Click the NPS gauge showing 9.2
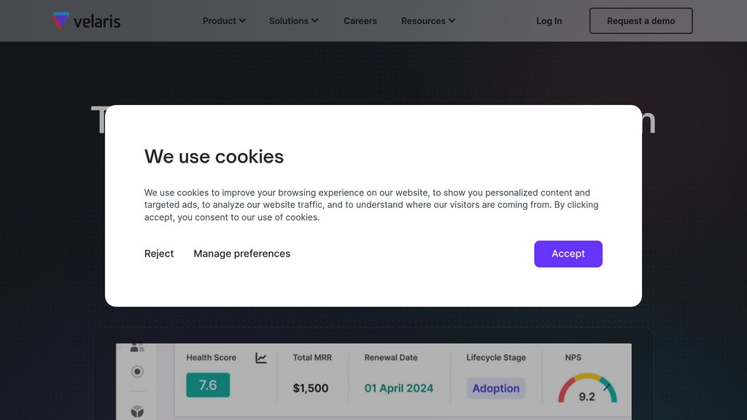This screenshot has height=420, width=747. (x=587, y=389)
